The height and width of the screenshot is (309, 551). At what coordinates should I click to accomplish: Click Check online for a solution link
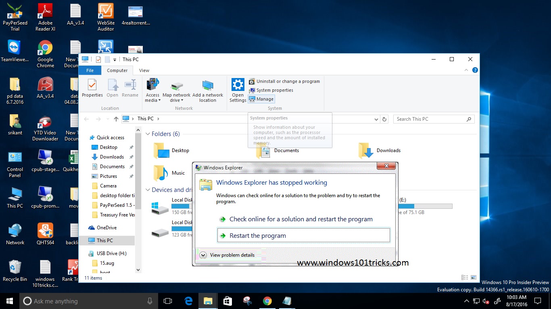tap(301, 219)
